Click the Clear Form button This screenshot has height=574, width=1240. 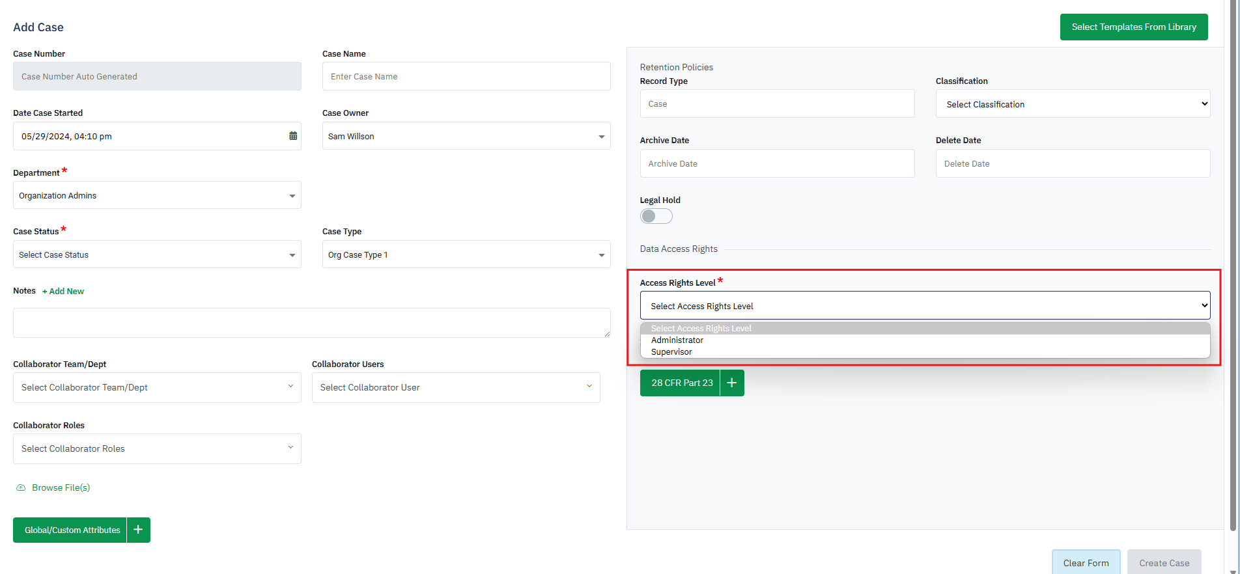click(1086, 562)
